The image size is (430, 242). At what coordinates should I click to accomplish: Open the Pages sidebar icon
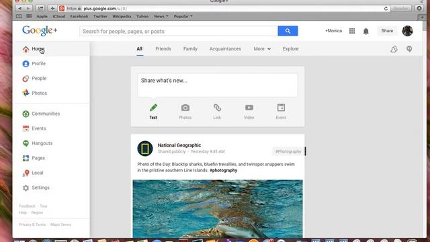26,158
